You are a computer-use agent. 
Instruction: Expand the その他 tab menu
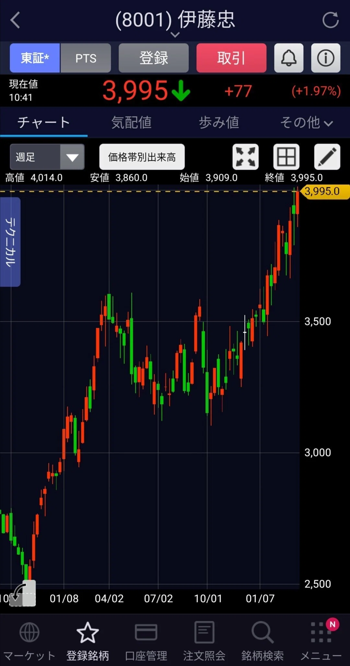(x=306, y=122)
